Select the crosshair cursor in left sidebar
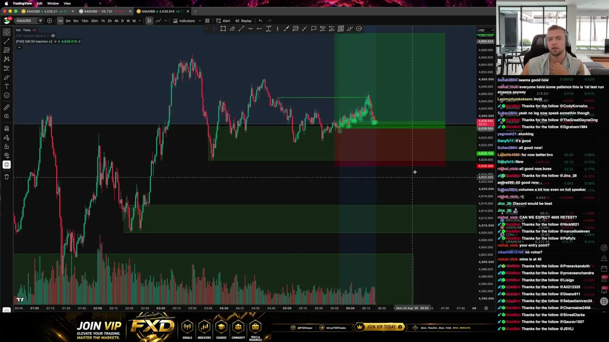Viewport: 609px width, 342px height. [7, 32]
